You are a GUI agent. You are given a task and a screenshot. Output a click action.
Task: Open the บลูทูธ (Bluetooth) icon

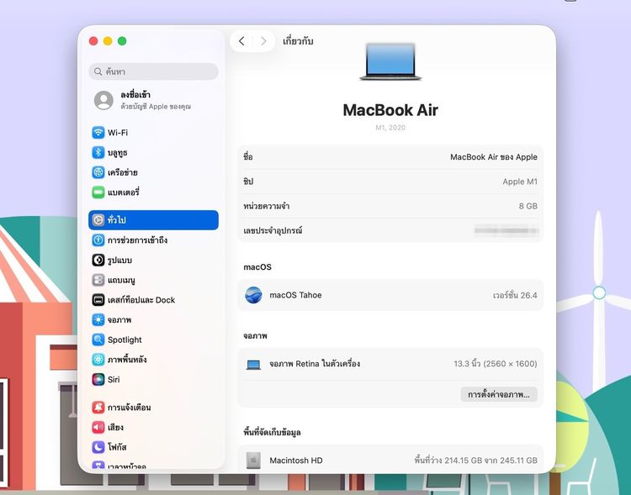click(x=98, y=152)
